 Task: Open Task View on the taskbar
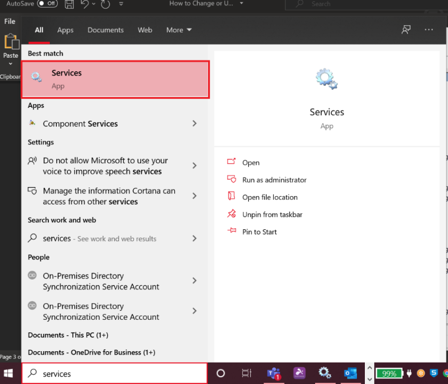point(246,373)
